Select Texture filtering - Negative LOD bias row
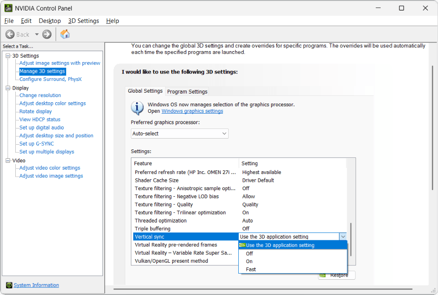 click(240, 197)
